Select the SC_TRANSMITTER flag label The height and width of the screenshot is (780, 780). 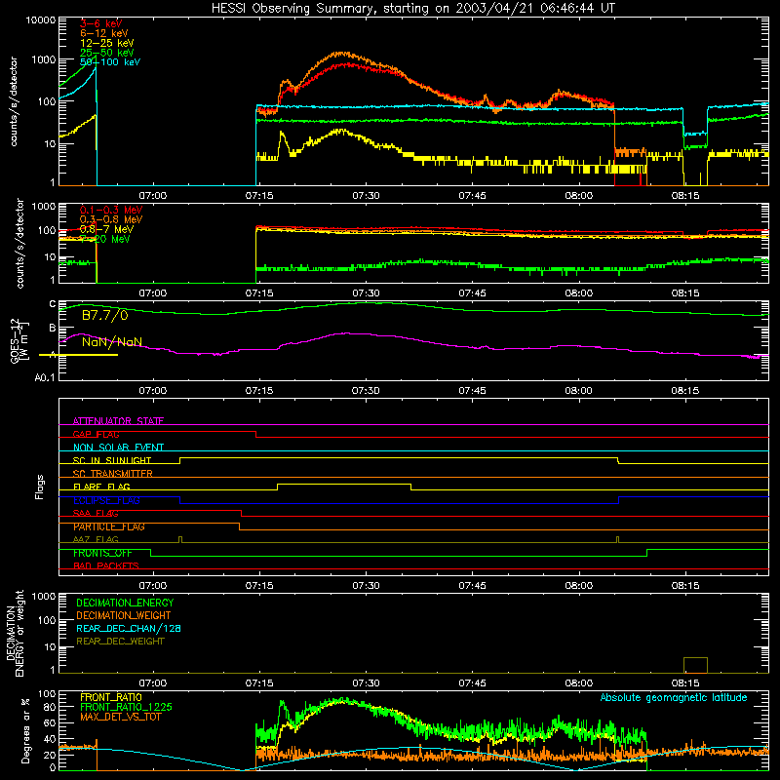[113, 474]
